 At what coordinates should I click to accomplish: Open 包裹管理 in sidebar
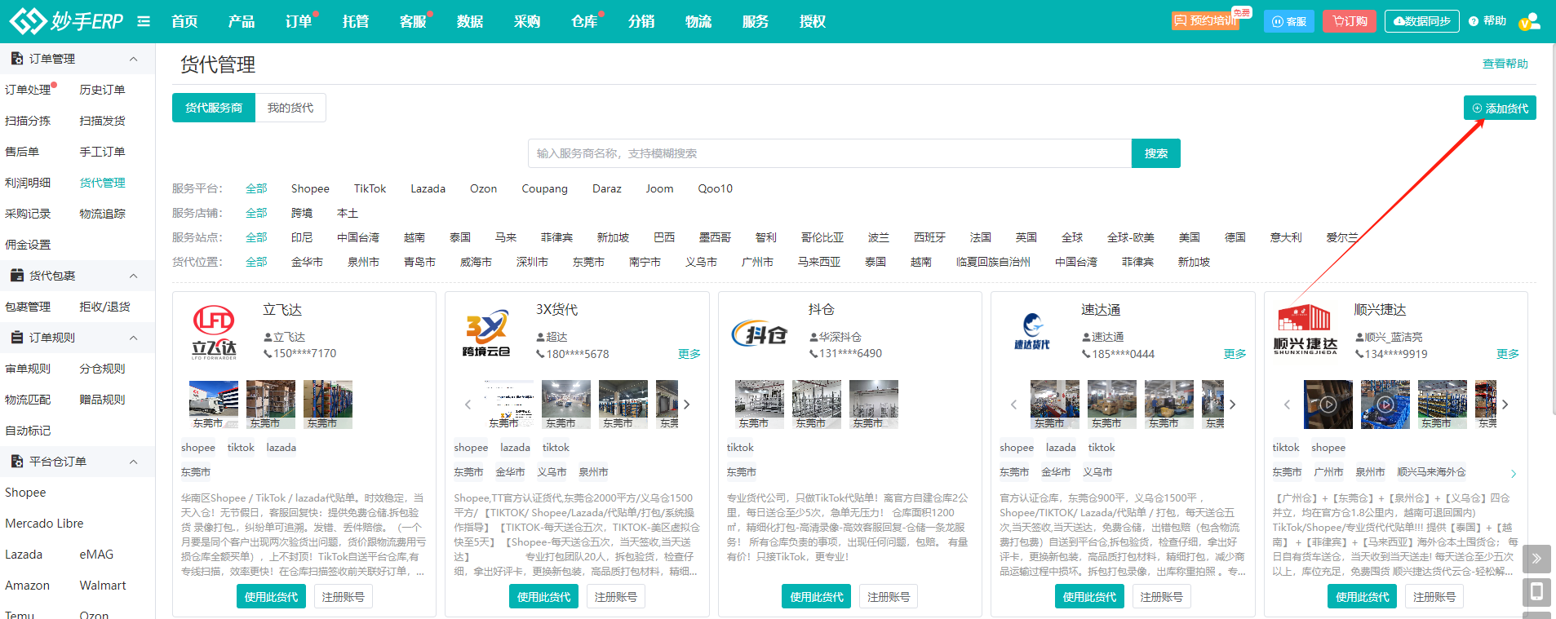28,307
